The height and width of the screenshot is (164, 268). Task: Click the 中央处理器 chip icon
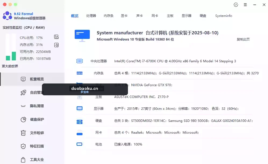tap(80, 61)
